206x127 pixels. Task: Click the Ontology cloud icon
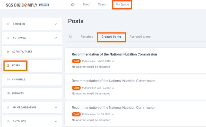click(8, 121)
